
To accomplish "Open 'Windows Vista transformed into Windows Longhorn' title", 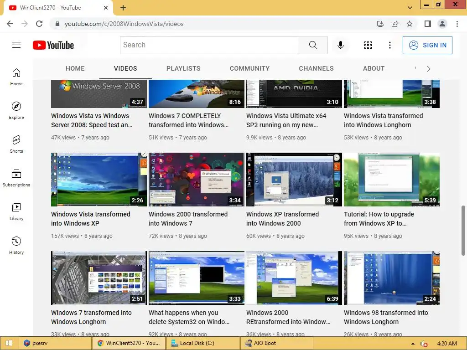I will 383,120.
